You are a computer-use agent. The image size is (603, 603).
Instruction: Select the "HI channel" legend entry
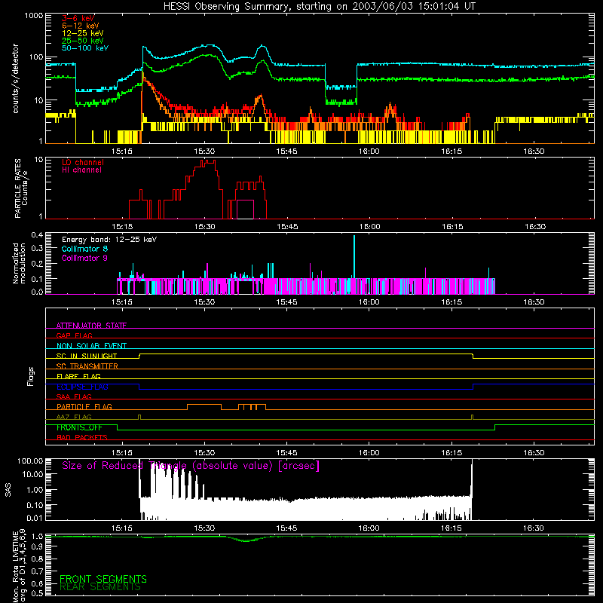[81, 170]
